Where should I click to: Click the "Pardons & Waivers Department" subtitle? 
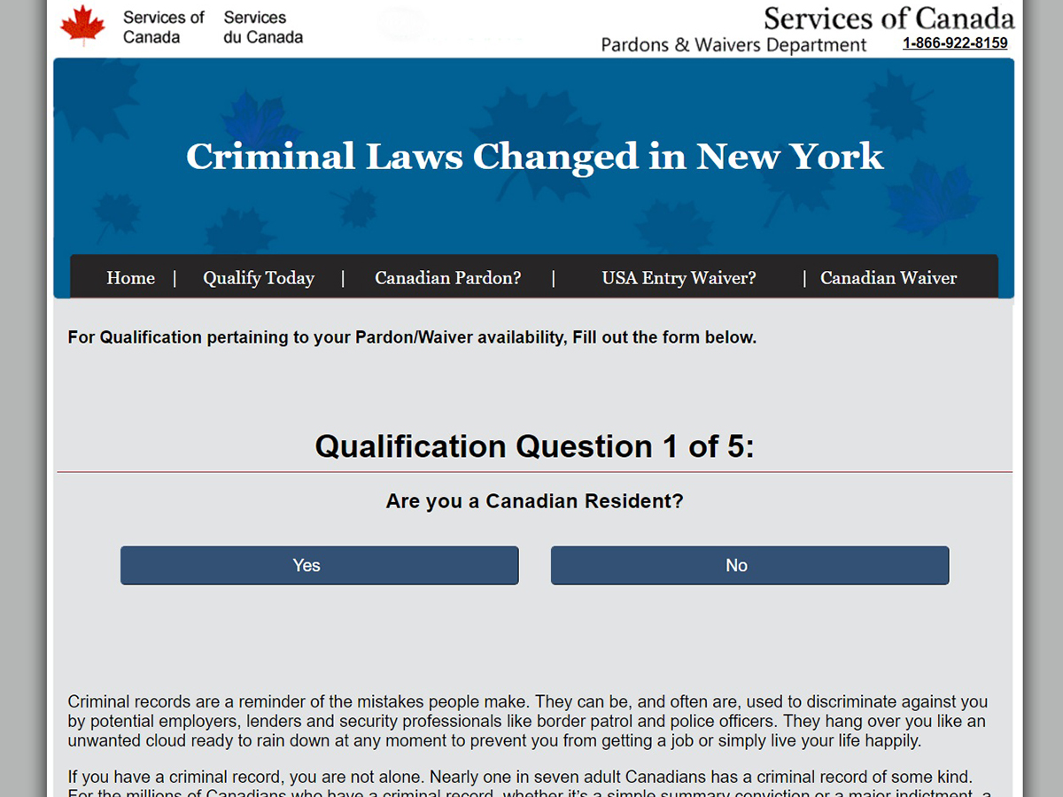733,45
